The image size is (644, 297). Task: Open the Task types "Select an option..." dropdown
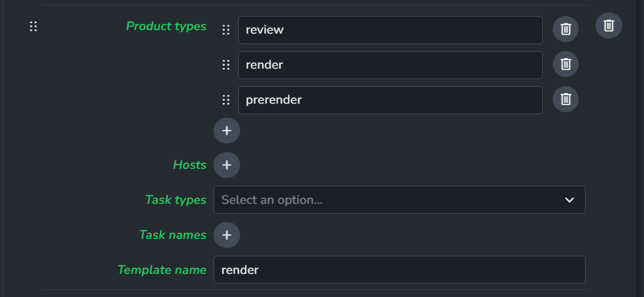point(399,200)
